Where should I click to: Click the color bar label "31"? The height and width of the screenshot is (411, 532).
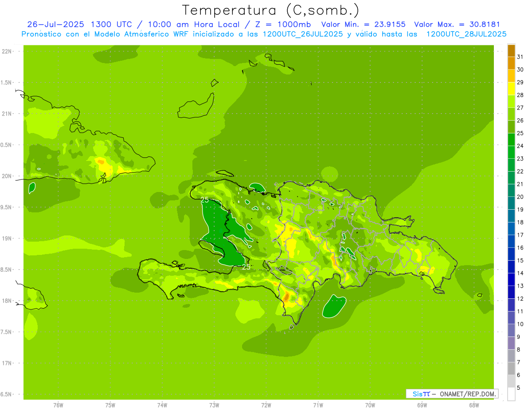tap(520, 57)
